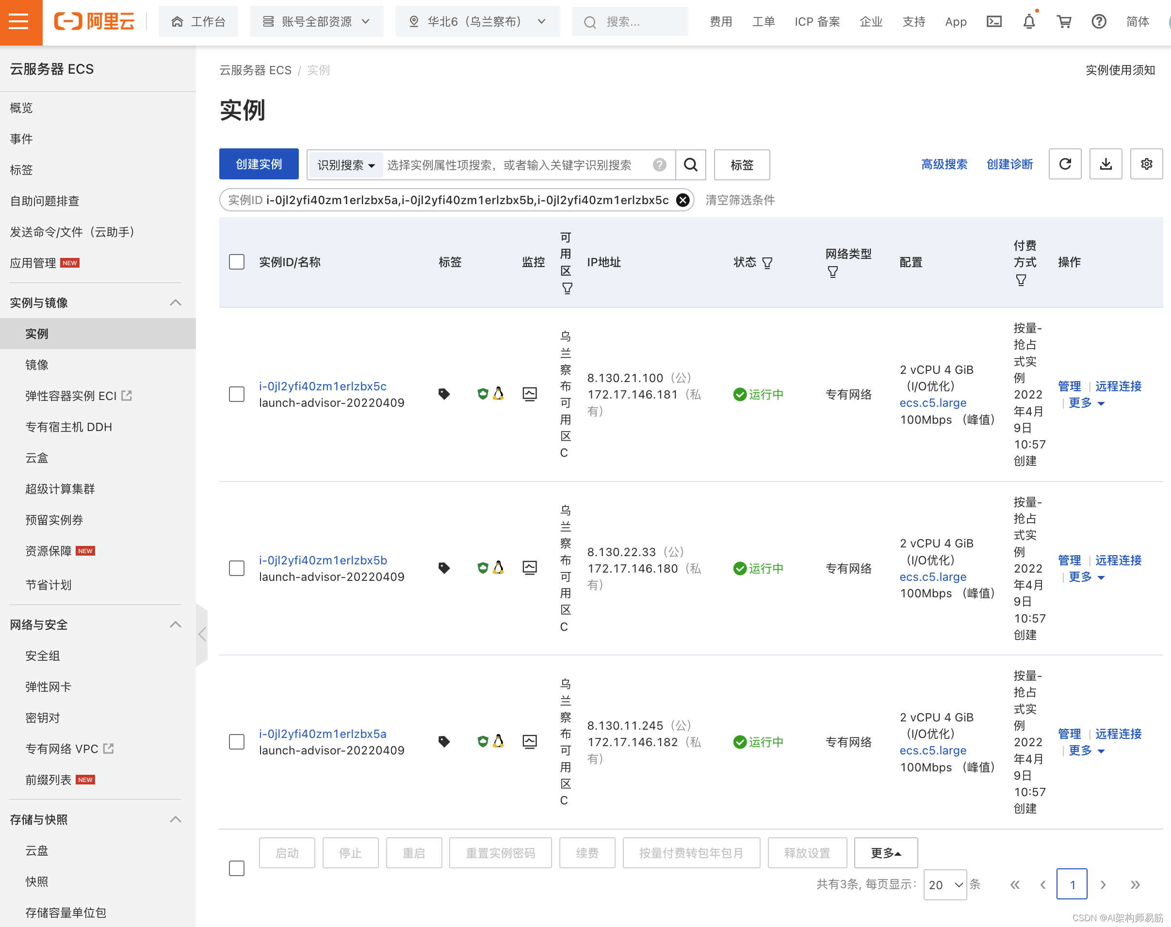Refresh the instance list
The image size is (1171, 927).
[x=1065, y=164]
